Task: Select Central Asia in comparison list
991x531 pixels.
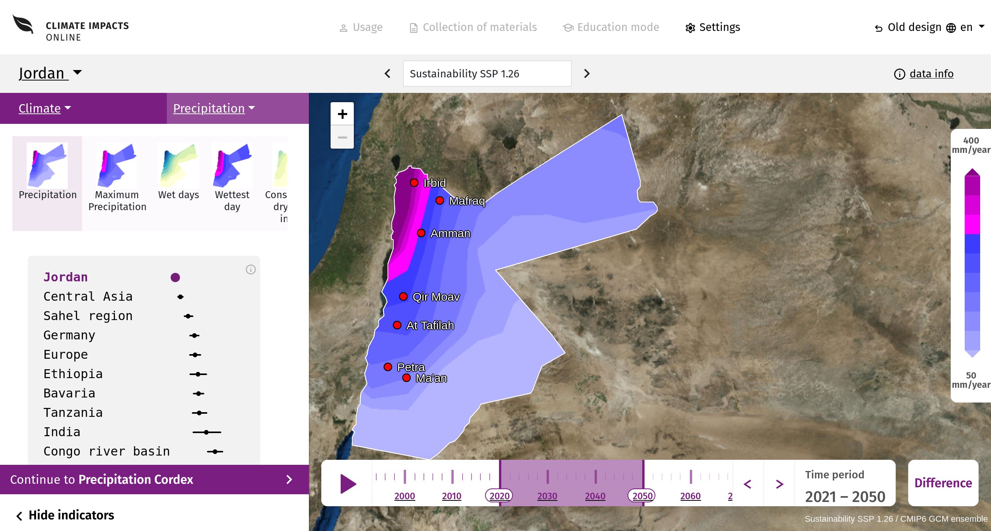Action: tap(144, 297)
